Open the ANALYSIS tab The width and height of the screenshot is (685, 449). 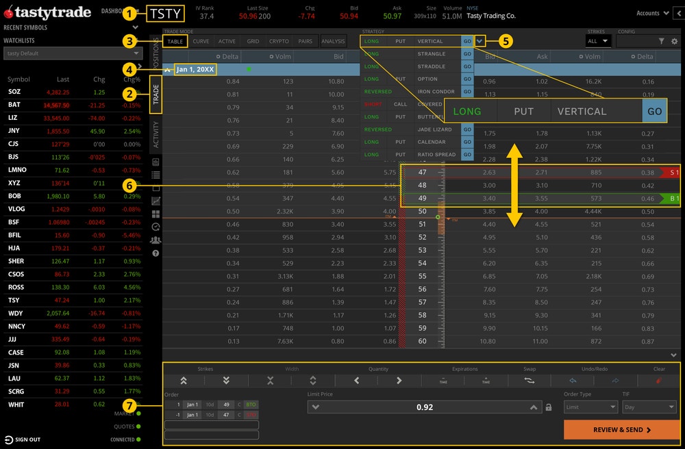coord(334,41)
